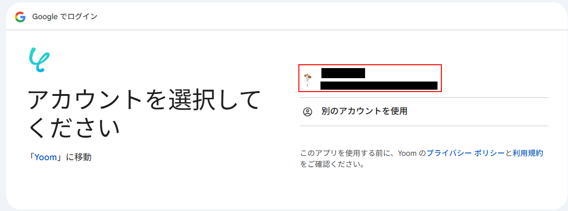
Task: Click the divider line below 別のアカウントを使用
Action: click(424, 126)
